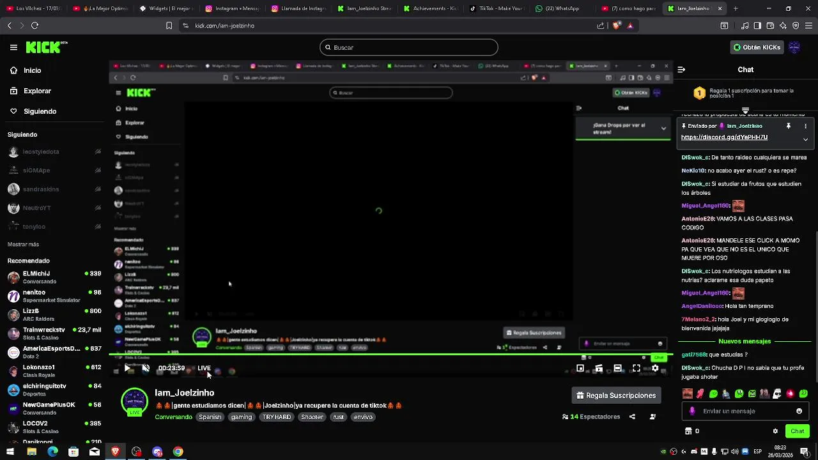
Task: Click the green stream progress bar
Action: pos(390,355)
